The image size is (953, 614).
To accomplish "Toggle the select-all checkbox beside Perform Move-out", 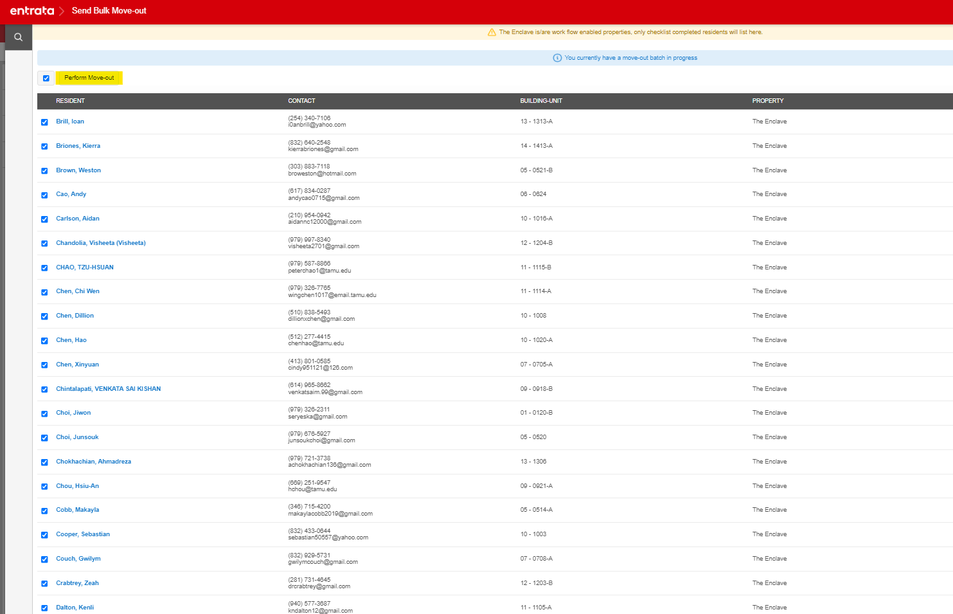I will point(46,78).
